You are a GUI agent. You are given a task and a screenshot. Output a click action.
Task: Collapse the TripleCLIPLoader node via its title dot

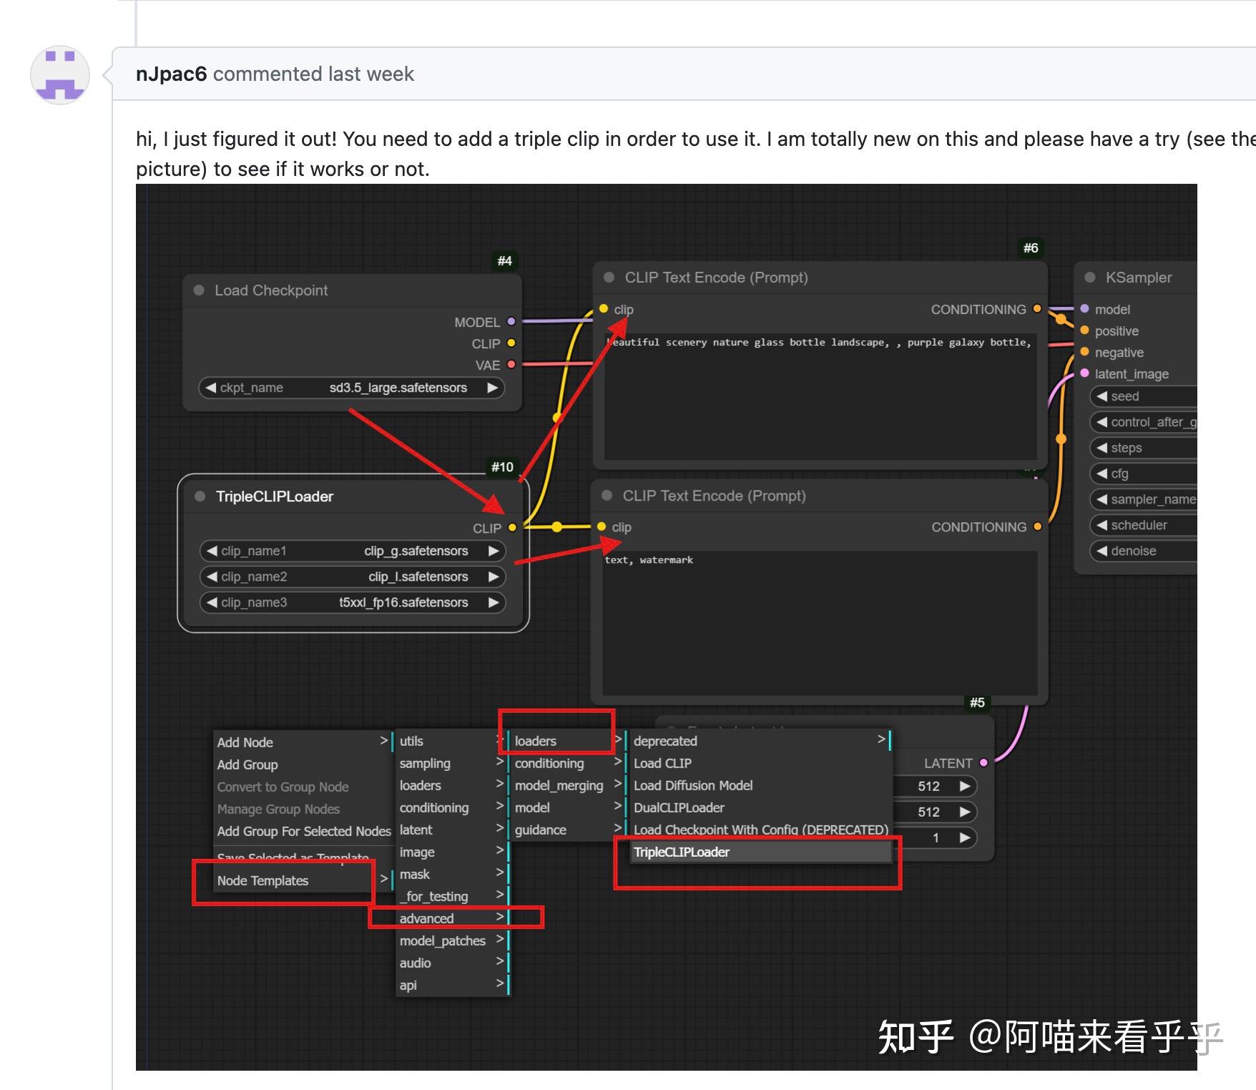tap(199, 496)
